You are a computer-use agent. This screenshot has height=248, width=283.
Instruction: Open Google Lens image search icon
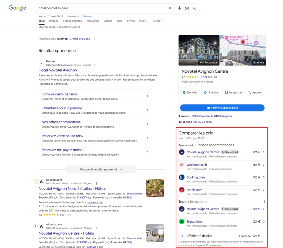point(187,8)
